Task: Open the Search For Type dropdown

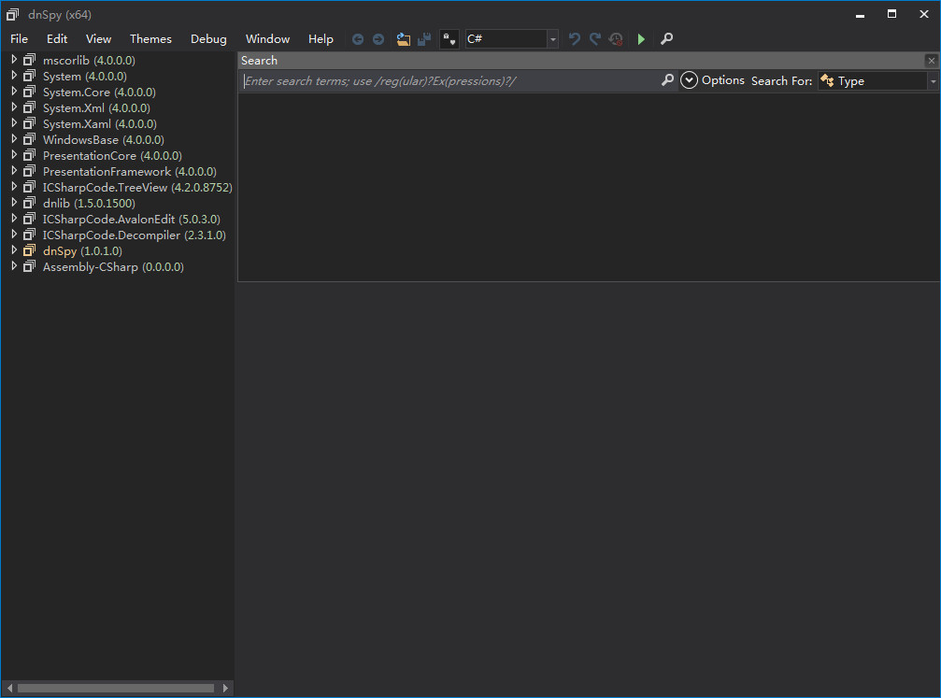Action: point(878,81)
